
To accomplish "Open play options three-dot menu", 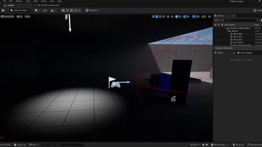I will coord(79,10).
